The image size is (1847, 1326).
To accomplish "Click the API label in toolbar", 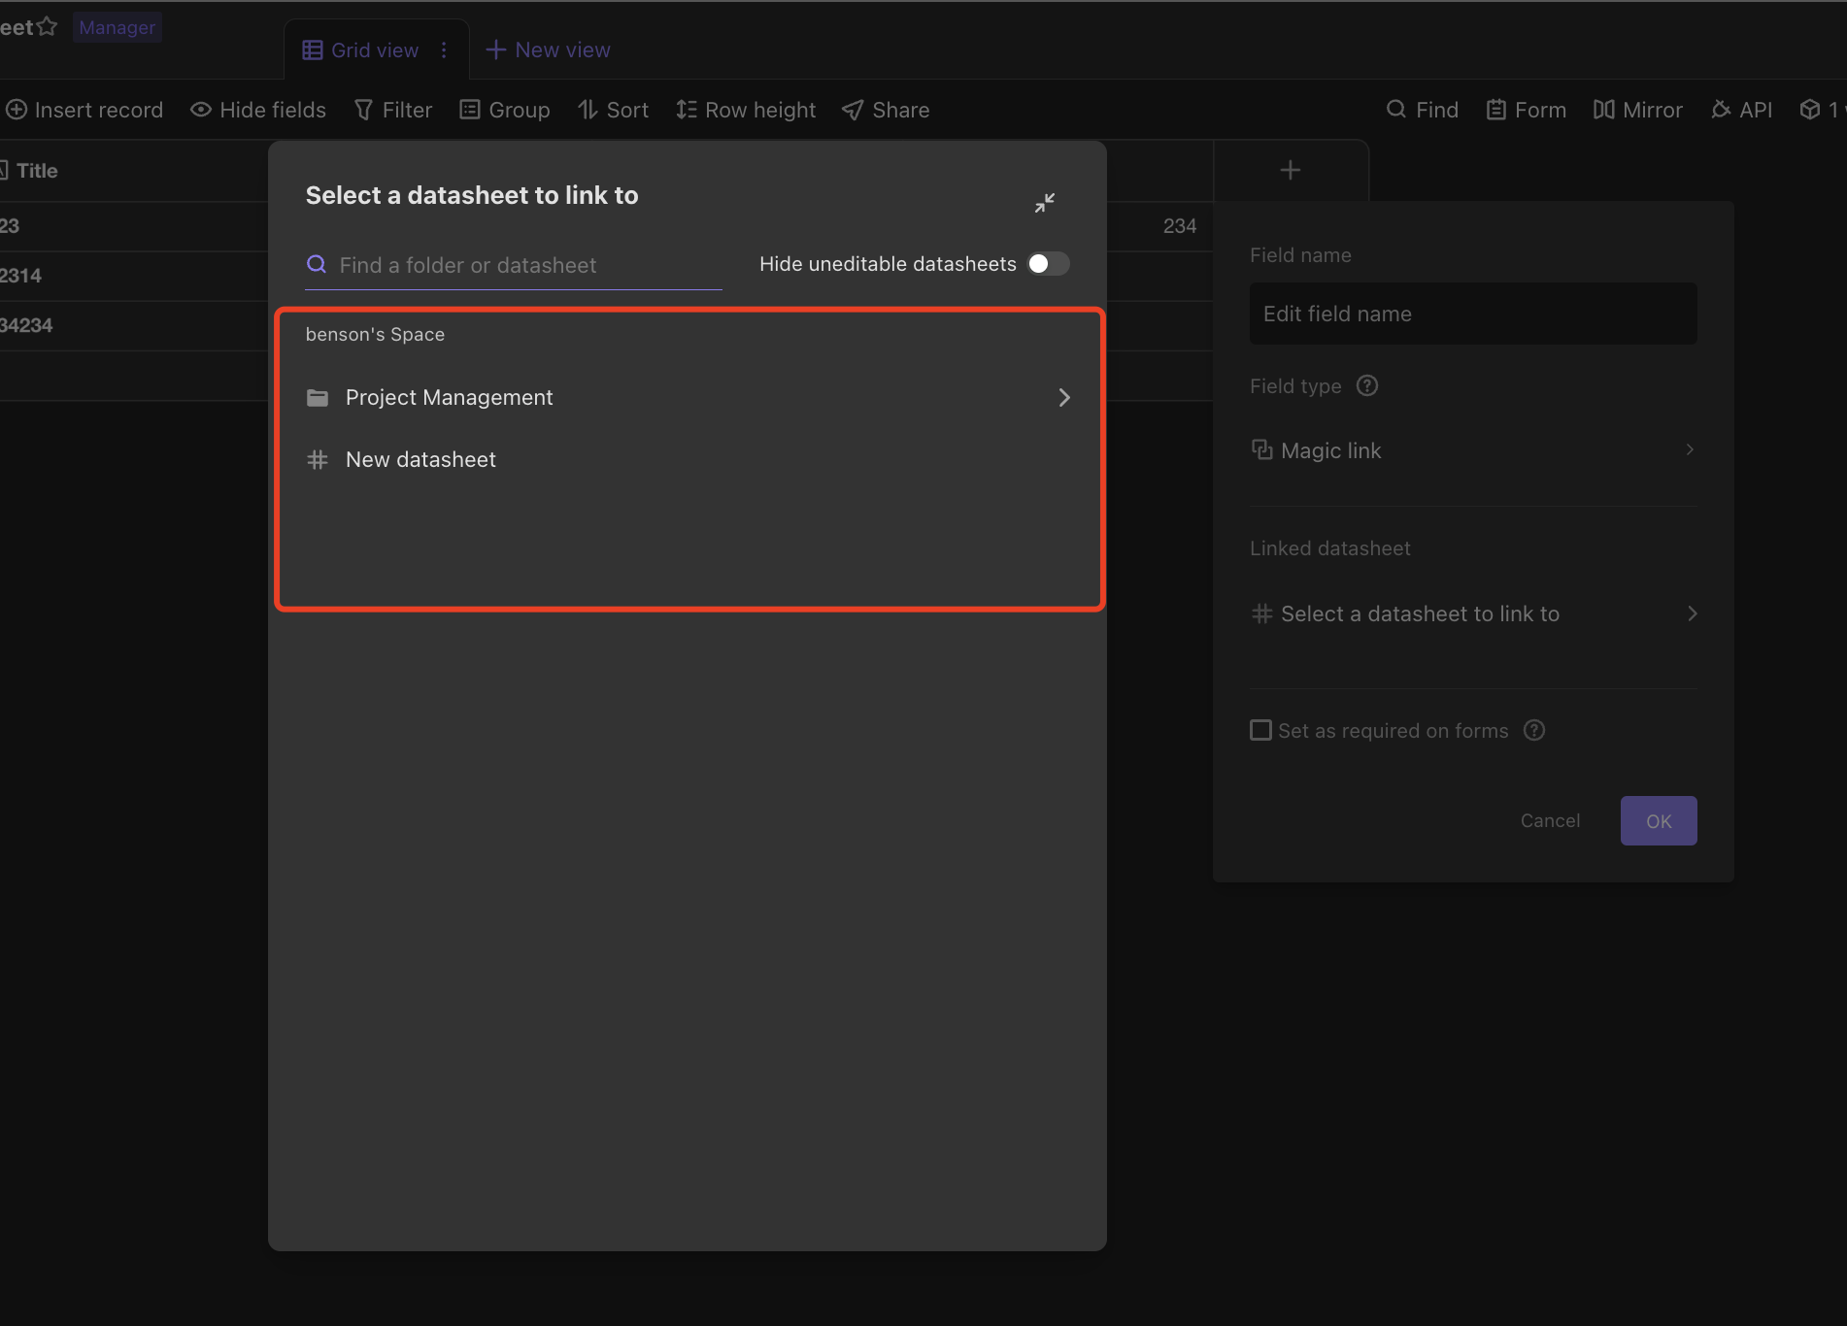I will click(1756, 110).
